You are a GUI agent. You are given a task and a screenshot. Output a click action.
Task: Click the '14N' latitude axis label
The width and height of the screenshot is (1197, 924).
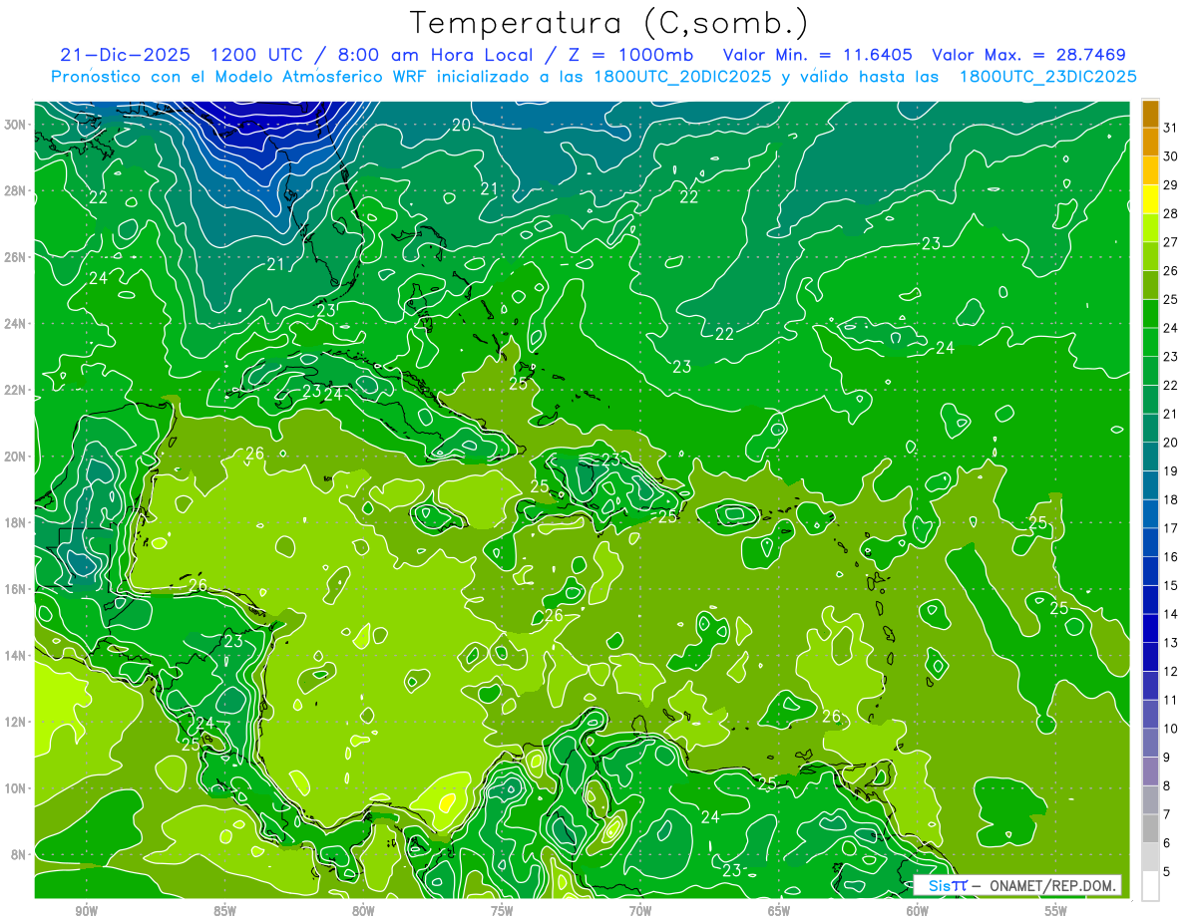pos(17,656)
